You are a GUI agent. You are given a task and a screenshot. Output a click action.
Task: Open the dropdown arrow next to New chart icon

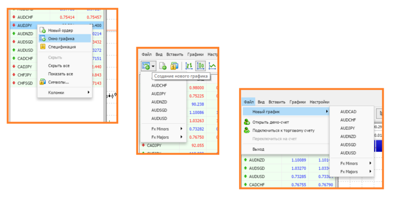coord(153,66)
